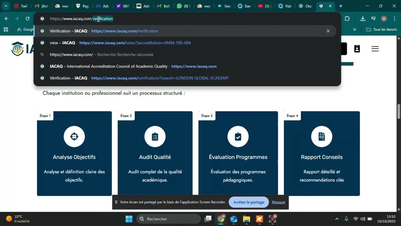401x226 pixels.
Task: Click Arrêter le partage button
Action: (249, 202)
